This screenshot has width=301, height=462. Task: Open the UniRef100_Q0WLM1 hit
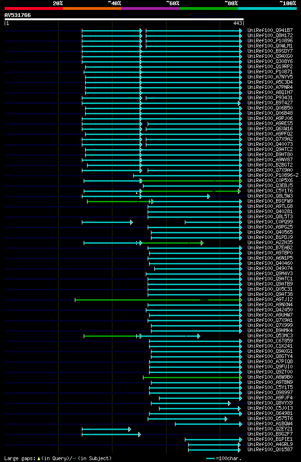(270, 46)
